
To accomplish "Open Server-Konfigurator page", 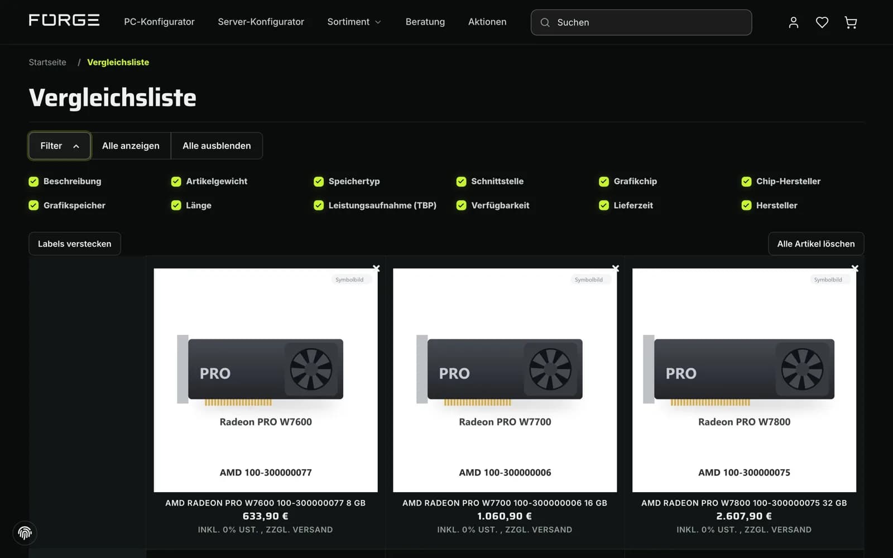I will pos(261,22).
